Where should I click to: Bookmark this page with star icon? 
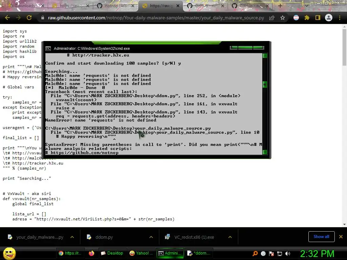point(283,18)
